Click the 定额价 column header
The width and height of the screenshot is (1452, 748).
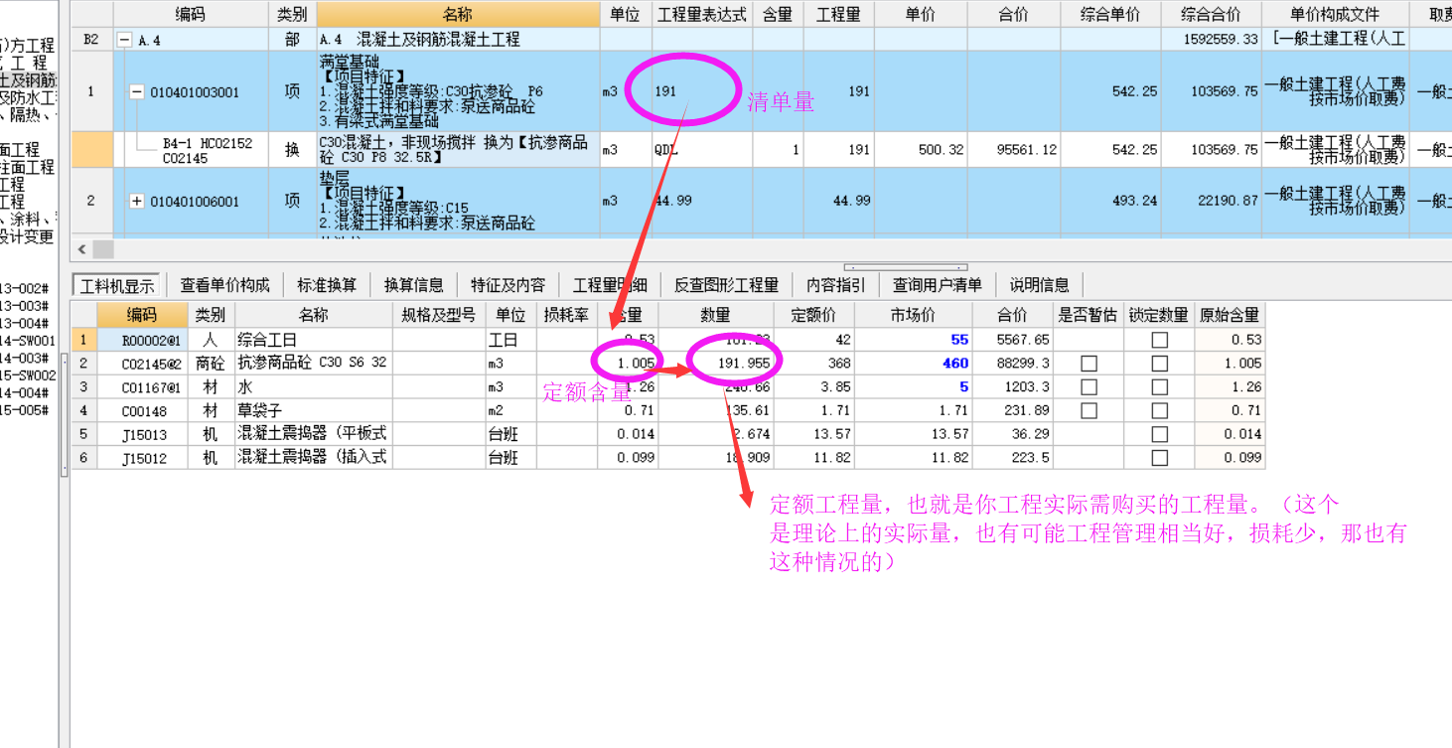pyautogui.click(x=814, y=315)
